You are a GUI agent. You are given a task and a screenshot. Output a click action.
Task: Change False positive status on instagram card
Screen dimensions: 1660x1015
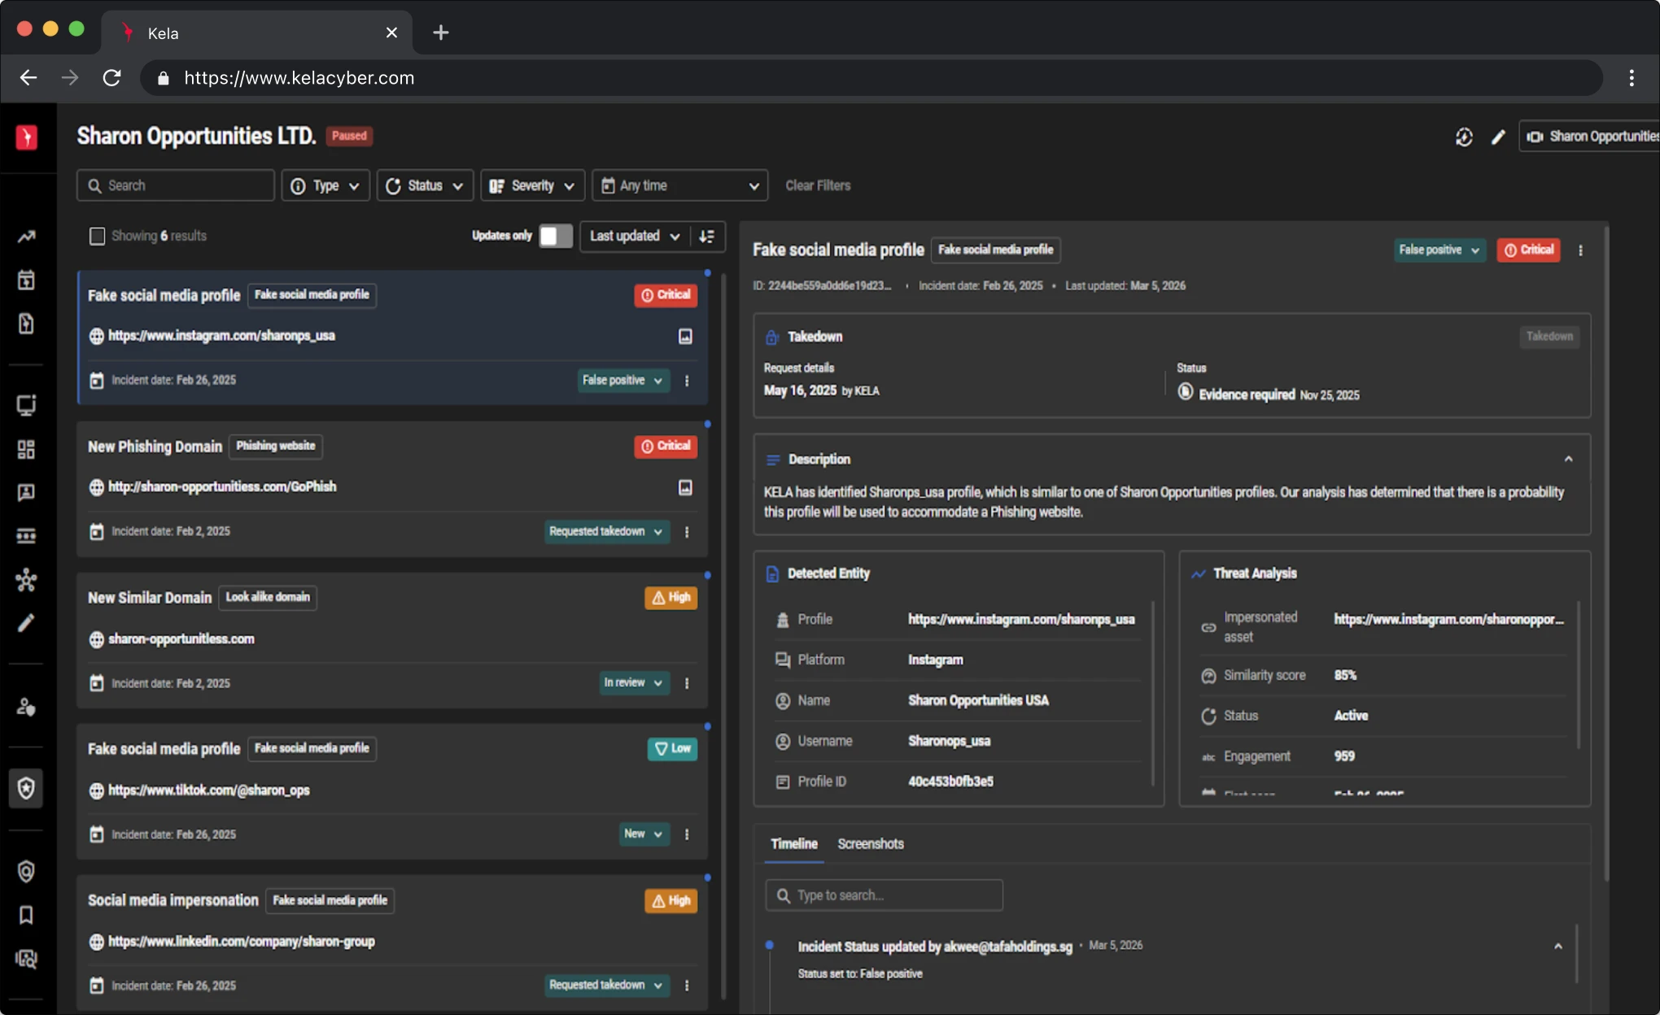tap(623, 380)
